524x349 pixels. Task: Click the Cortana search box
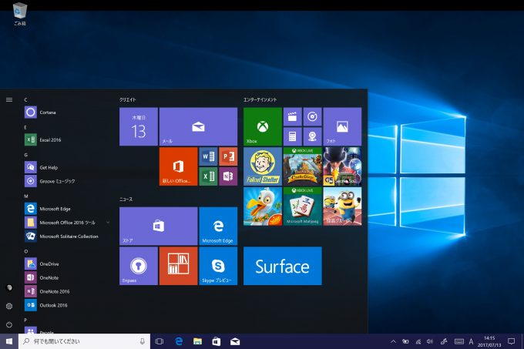tap(84, 341)
